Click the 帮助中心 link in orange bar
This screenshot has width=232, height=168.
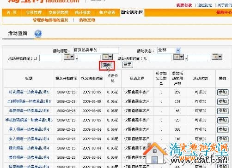click(x=224, y=12)
